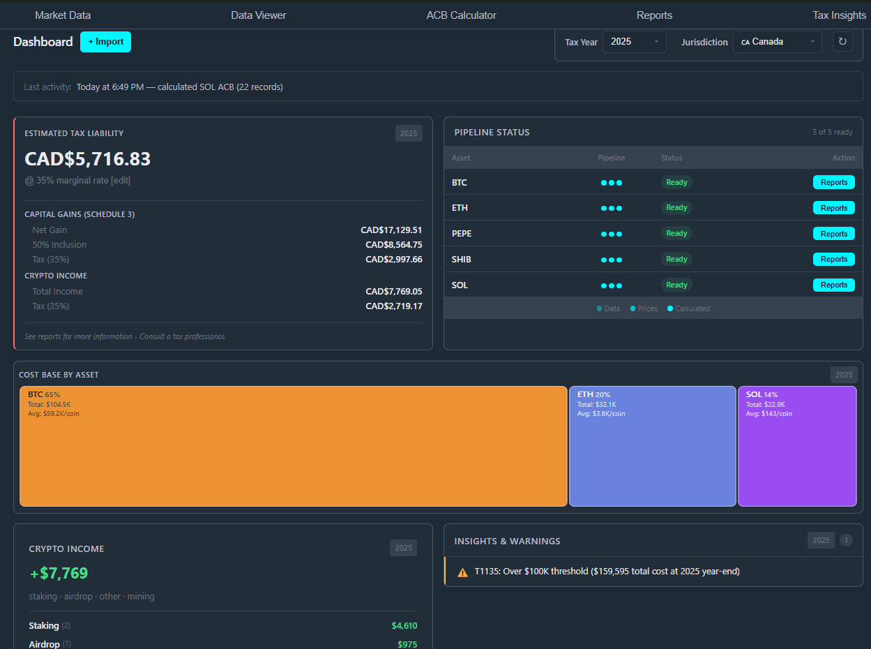Click the 2025 badge on Estimated Tax Liability
The image size is (871, 649).
409,133
